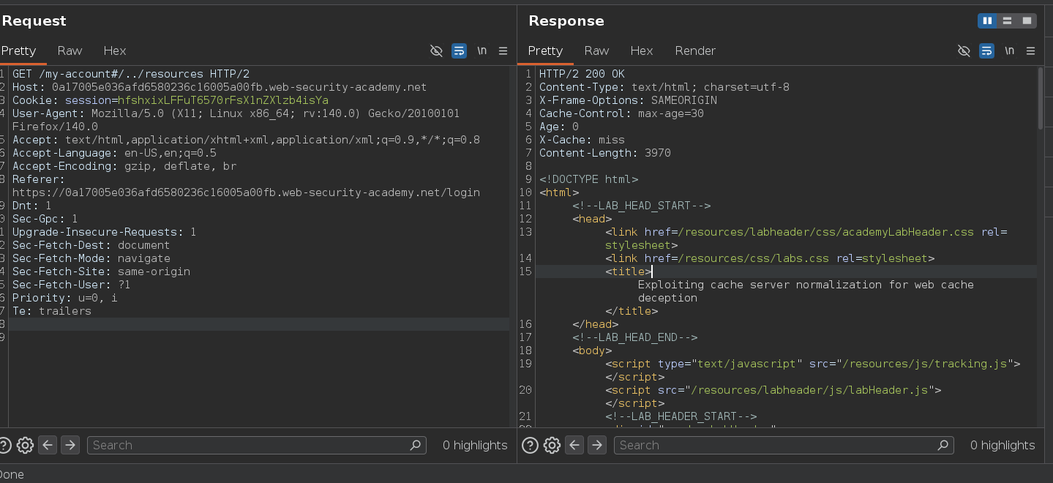The image size is (1053, 483).
Task: Open Request panel hamburger options menu
Action: [x=503, y=51]
